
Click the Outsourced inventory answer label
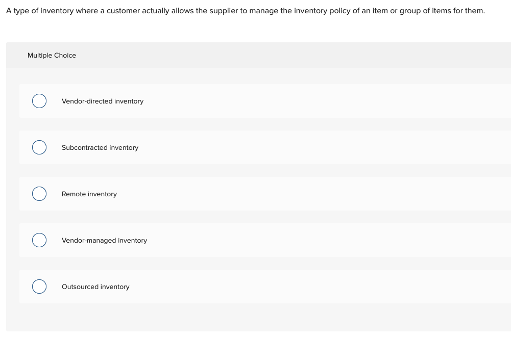tap(95, 287)
